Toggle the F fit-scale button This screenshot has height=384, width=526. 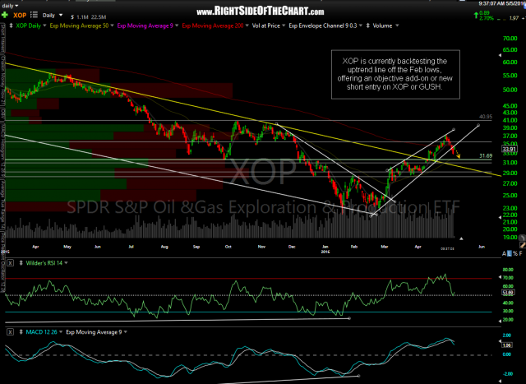[x=520, y=254]
